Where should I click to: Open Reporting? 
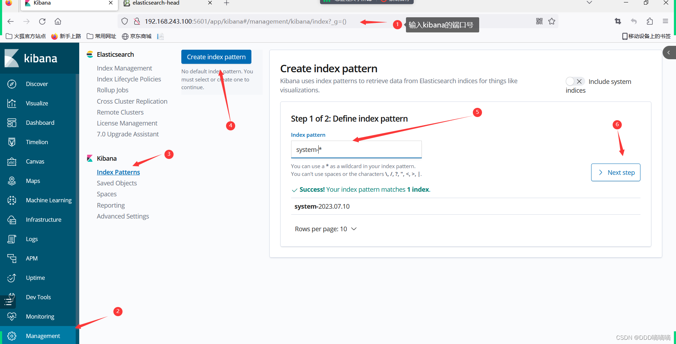(x=111, y=205)
